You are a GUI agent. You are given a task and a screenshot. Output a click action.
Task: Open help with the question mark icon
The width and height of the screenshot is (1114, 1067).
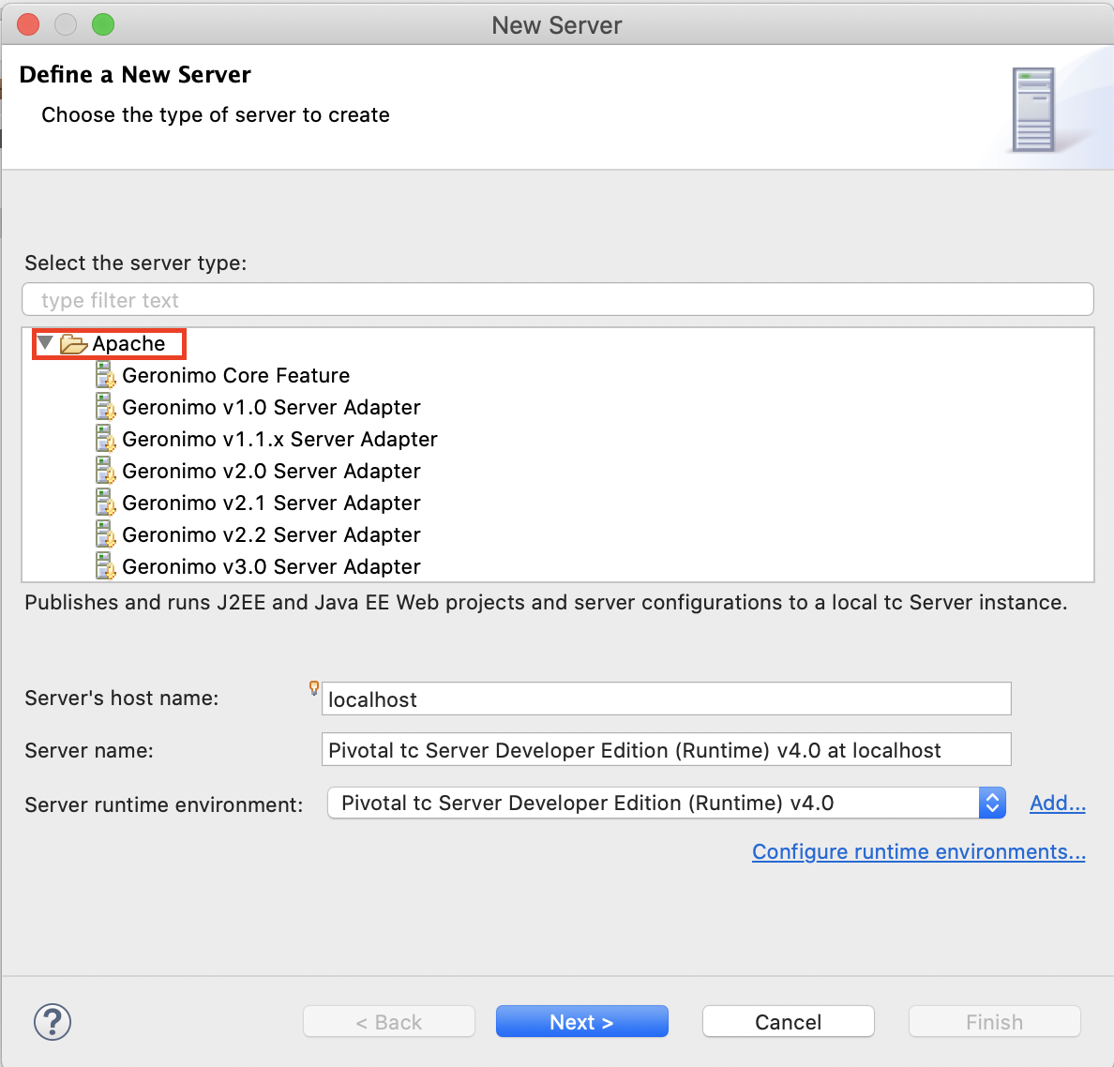(53, 1022)
